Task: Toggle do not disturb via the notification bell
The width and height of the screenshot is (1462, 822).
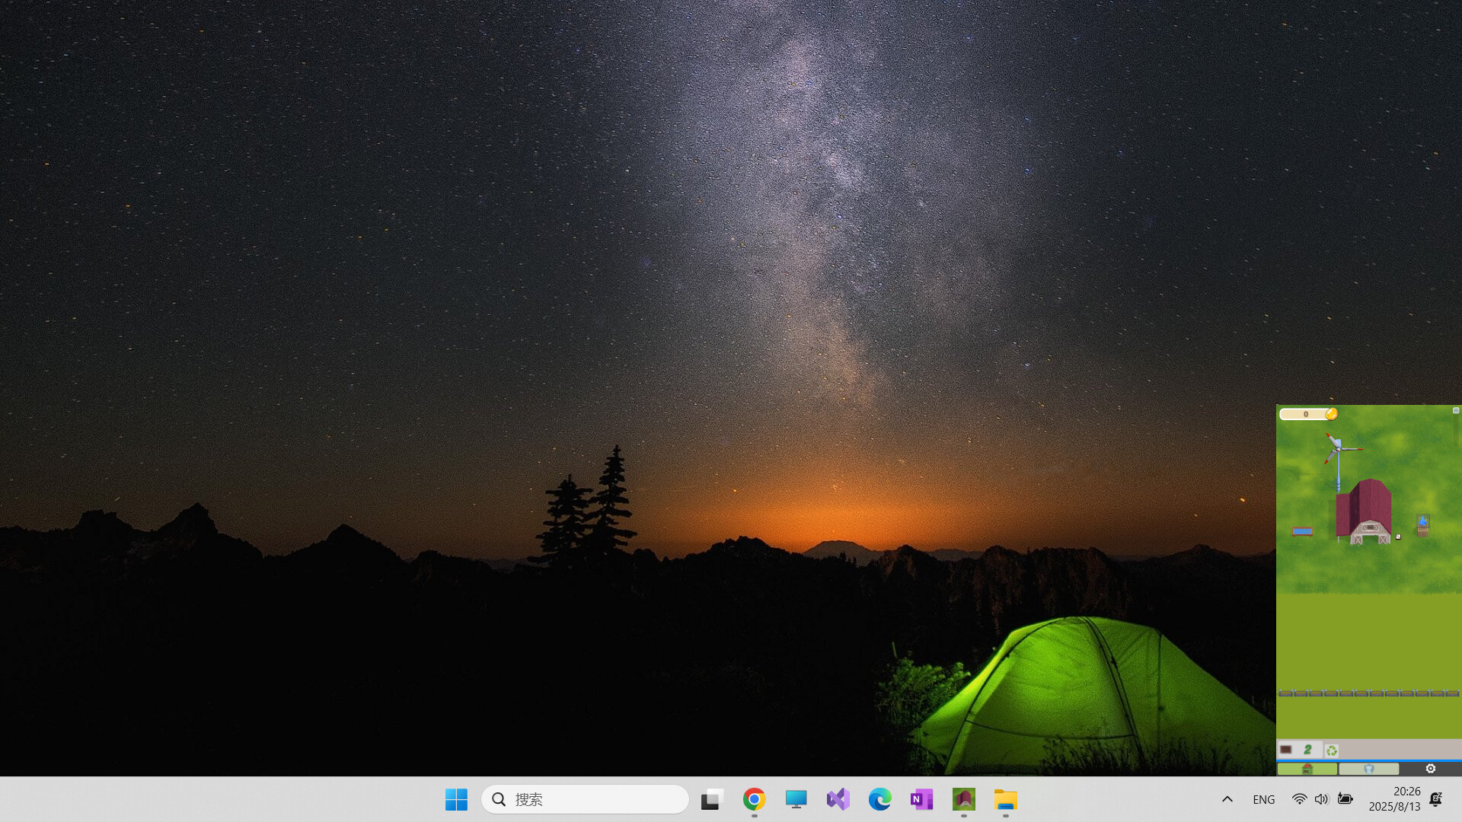Action: click(1437, 799)
